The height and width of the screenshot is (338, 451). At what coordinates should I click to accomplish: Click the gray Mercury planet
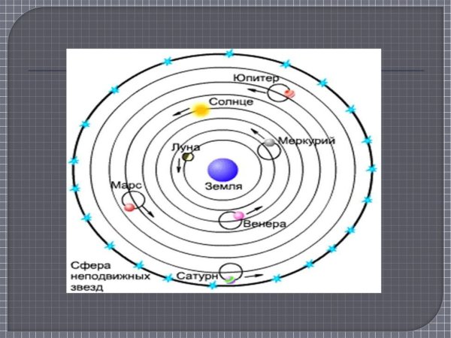[270, 143]
